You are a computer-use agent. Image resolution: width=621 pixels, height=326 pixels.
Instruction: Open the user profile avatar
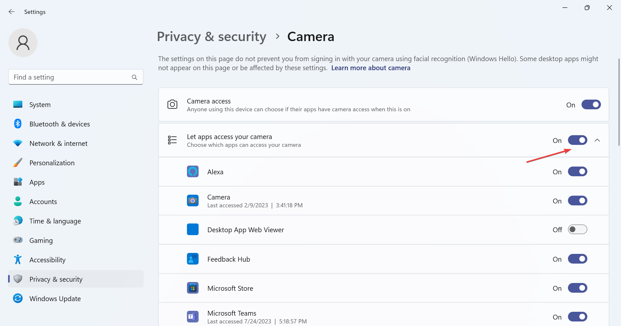23,43
